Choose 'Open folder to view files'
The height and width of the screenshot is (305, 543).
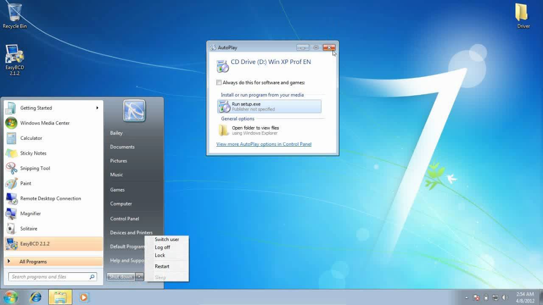point(269,130)
